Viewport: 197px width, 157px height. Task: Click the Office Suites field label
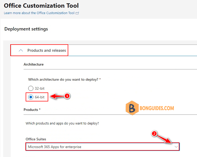(x=36, y=139)
